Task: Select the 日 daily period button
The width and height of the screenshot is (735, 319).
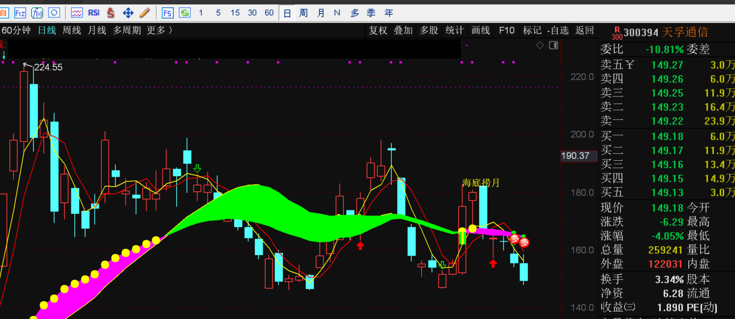Action: [x=287, y=13]
